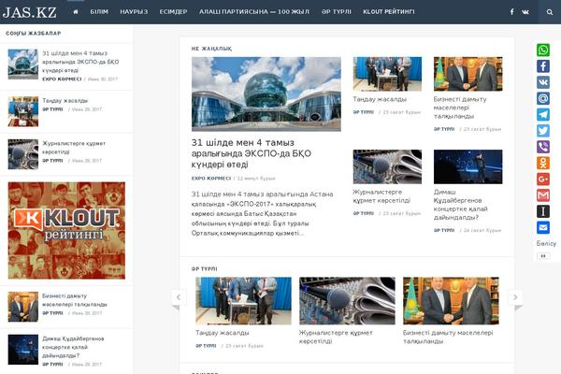Screen dimensions: 561x374
Task: Share via Mail.ru @ icon
Action: coord(543,98)
